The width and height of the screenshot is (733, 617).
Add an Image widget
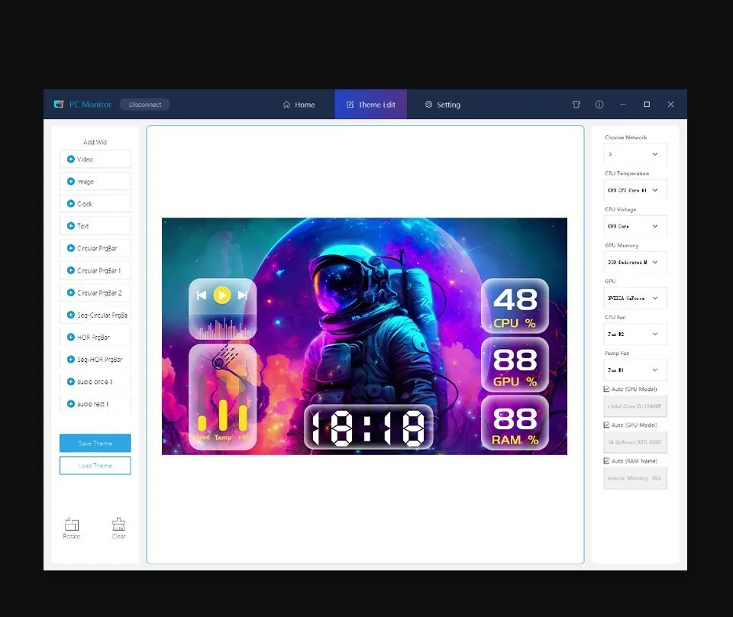(x=95, y=181)
